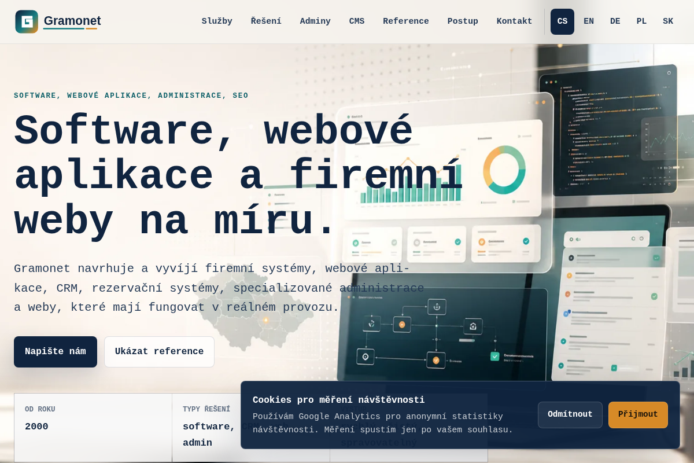Image resolution: width=694 pixels, height=463 pixels.
Task: Click the "Cookies pro měření návštěvnosti" title
Action: pyautogui.click(x=339, y=400)
